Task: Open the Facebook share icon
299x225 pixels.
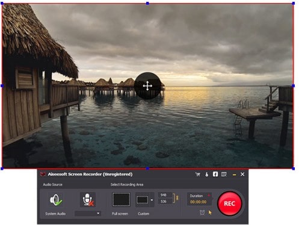Action: pyautogui.click(x=215, y=174)
